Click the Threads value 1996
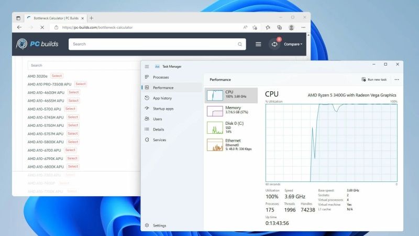The height and width of the screenshot is (236, 419). click(x=290, y=210)
